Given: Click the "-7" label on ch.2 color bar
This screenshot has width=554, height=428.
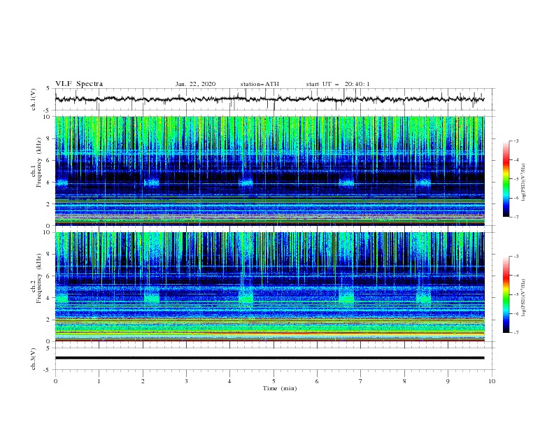Looking at the screenshot, I should click(x=516, y=333).
